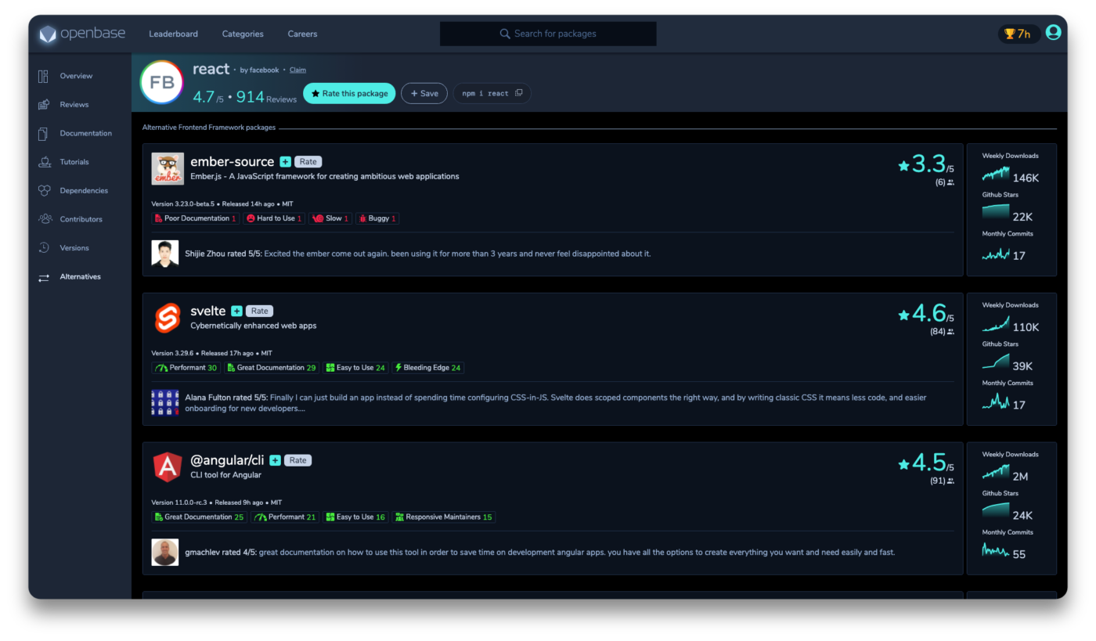Click the svelte reviewers count icon
1096x641 pixels.
[x=950, y=332]
